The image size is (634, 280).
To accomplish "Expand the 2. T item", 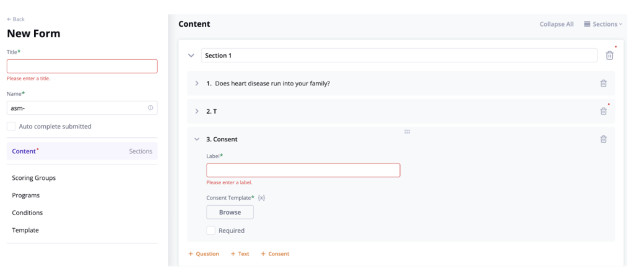I will point(197,111).
